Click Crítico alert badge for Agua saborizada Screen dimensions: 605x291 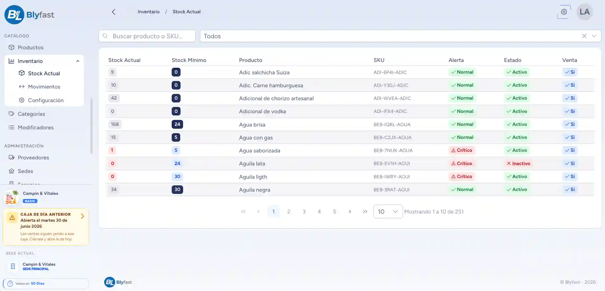(462, 150)
